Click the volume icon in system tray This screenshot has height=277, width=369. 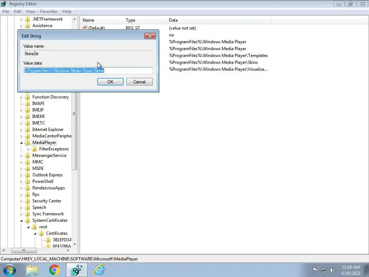click(333, 270)
